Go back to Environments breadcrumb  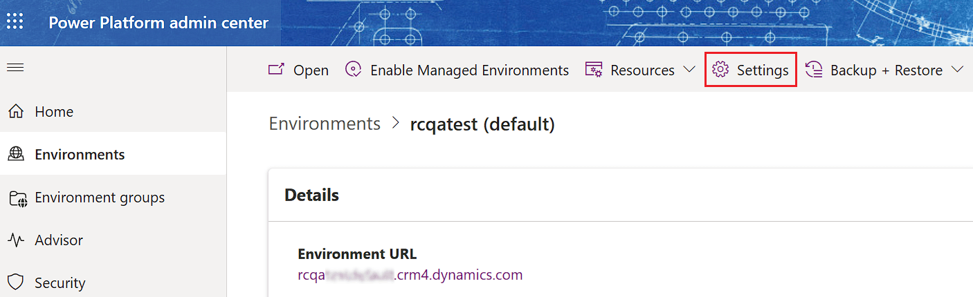coord(325,124)
